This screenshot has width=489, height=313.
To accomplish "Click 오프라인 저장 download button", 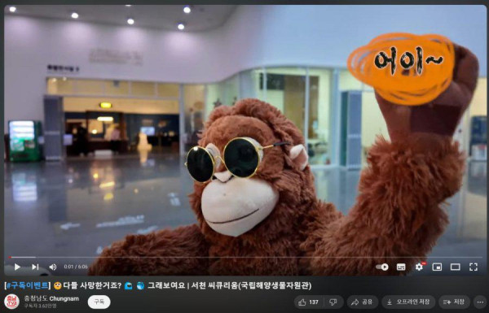I will tap(408, 302).
